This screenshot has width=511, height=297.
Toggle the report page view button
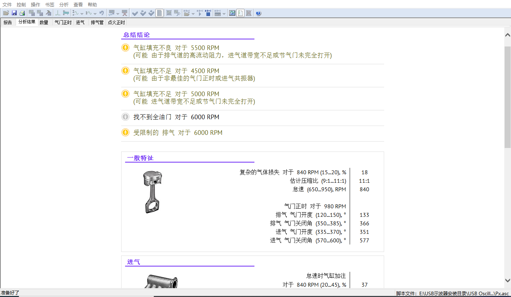[241, 13]
